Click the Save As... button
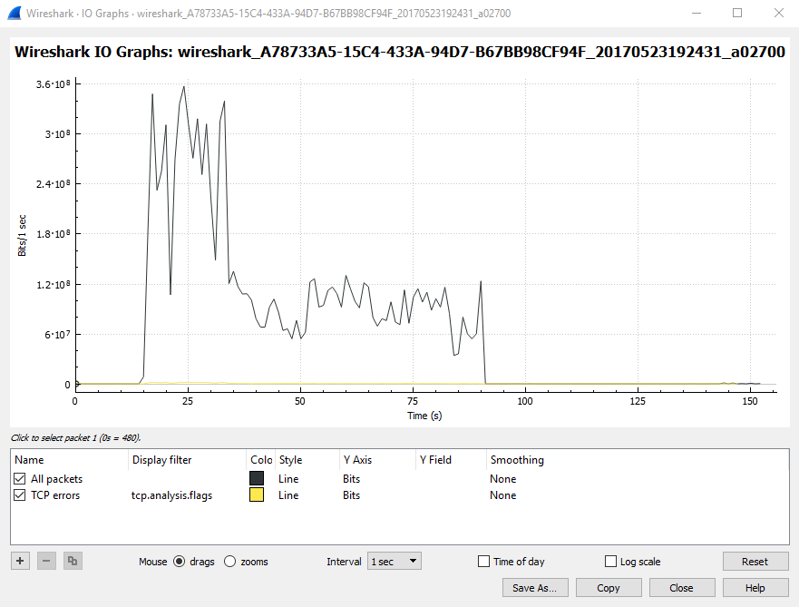 coord(534,588)
